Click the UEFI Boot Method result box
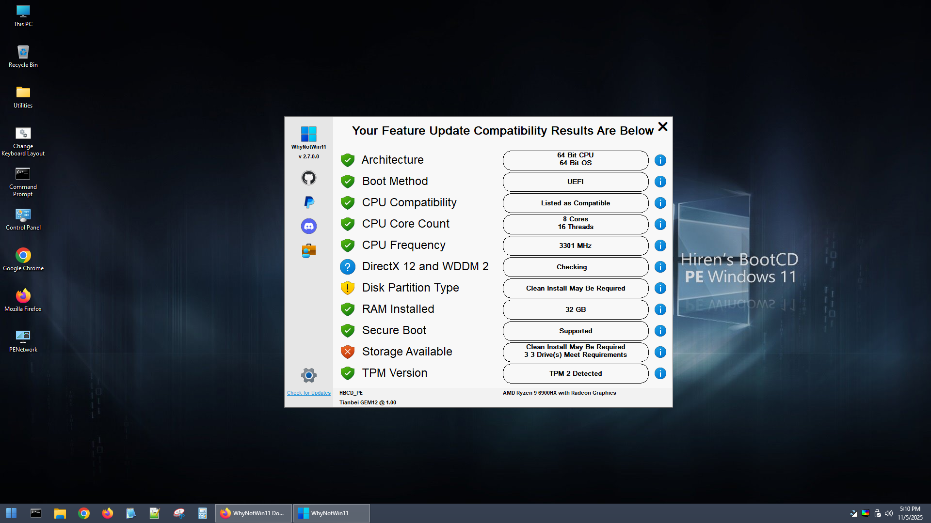The image size is (931, 523). (x=575, y=182)
